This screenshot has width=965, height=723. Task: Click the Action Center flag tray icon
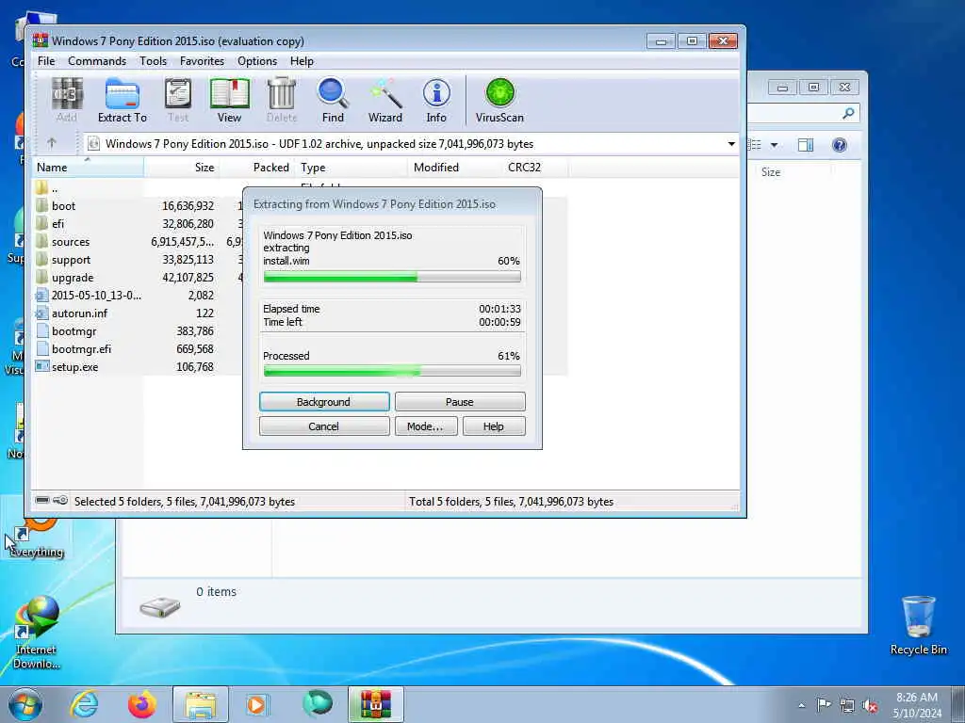pos(824,705)
